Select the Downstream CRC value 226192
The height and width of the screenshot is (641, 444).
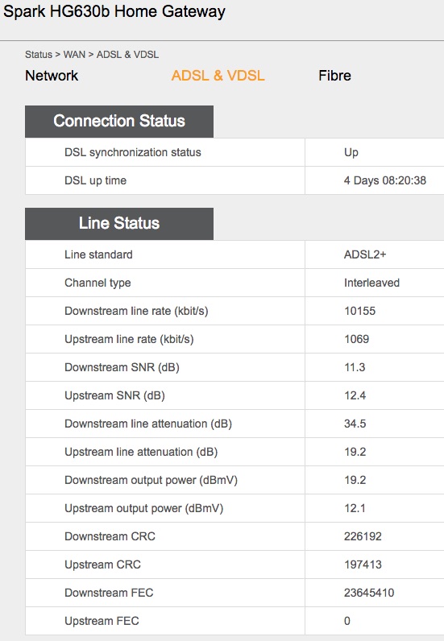363,536
